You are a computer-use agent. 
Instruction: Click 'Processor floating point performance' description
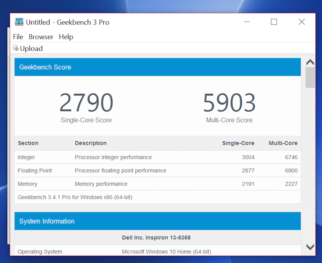click(x=120, y=170)
